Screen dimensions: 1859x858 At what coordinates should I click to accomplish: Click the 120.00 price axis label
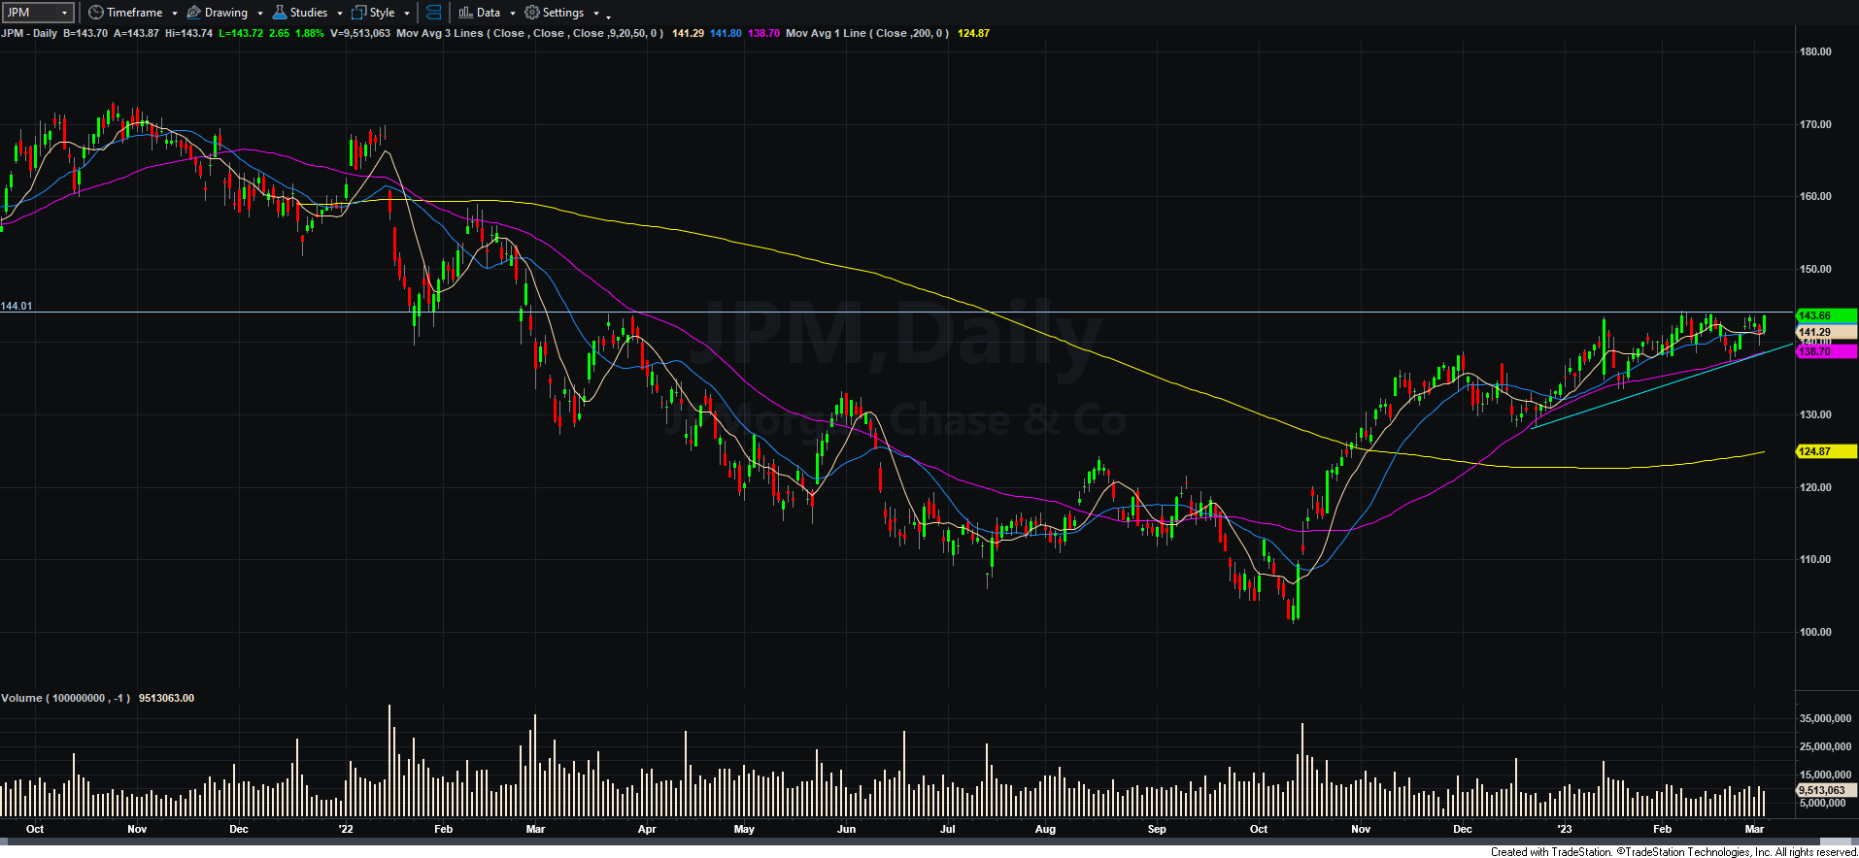[1815, 487]
